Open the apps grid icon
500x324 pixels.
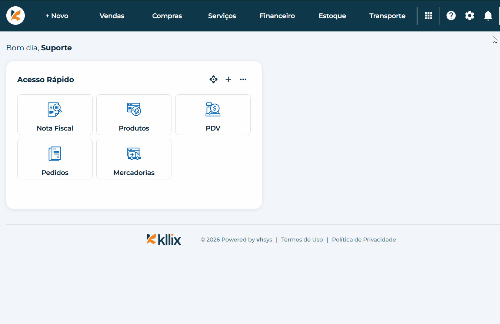[x=429, y=16]
